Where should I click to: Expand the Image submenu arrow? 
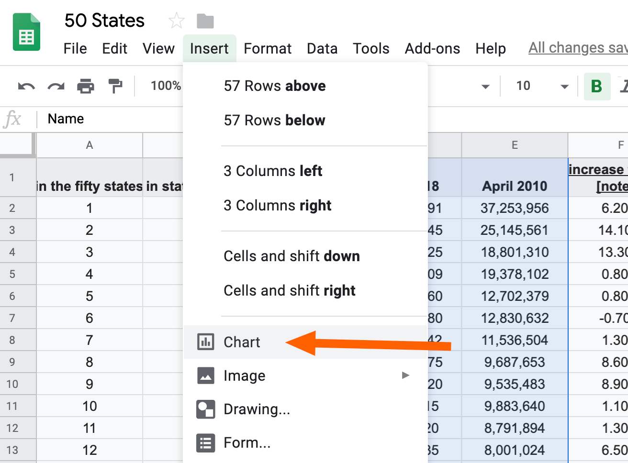pos(405,375)
